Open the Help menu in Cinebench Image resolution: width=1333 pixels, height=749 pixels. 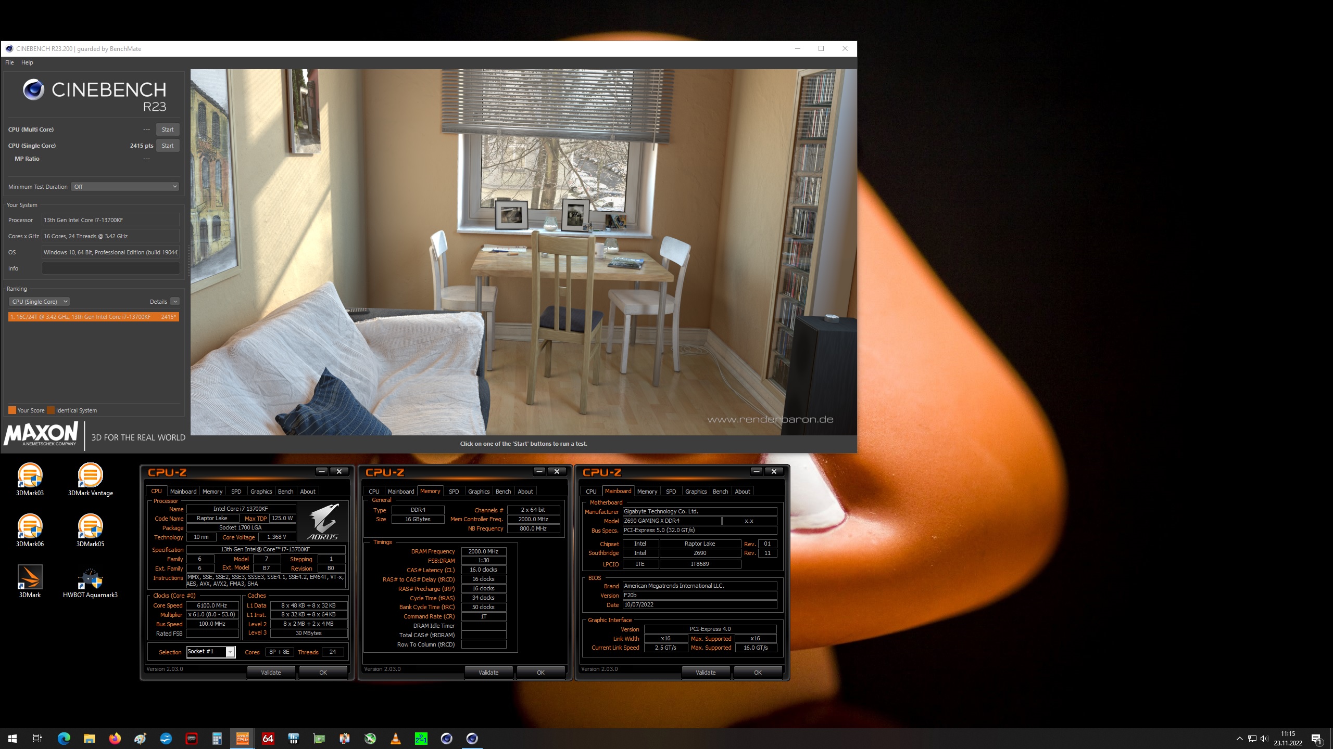[x=27, y=62]
